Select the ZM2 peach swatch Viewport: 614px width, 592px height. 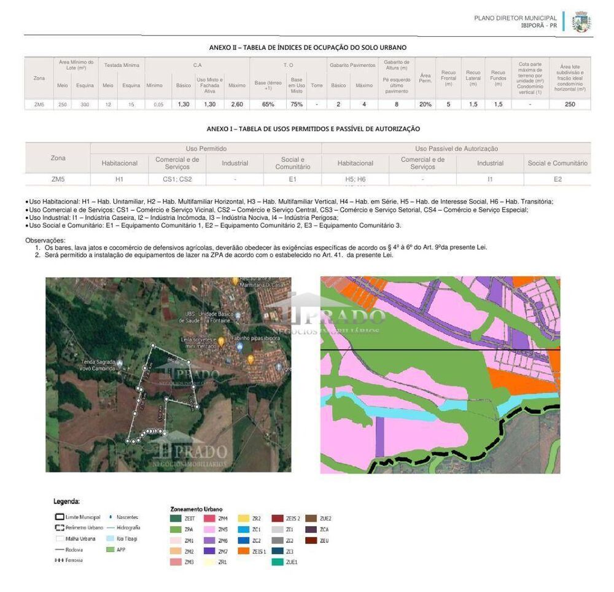click(x=176, y=551)
